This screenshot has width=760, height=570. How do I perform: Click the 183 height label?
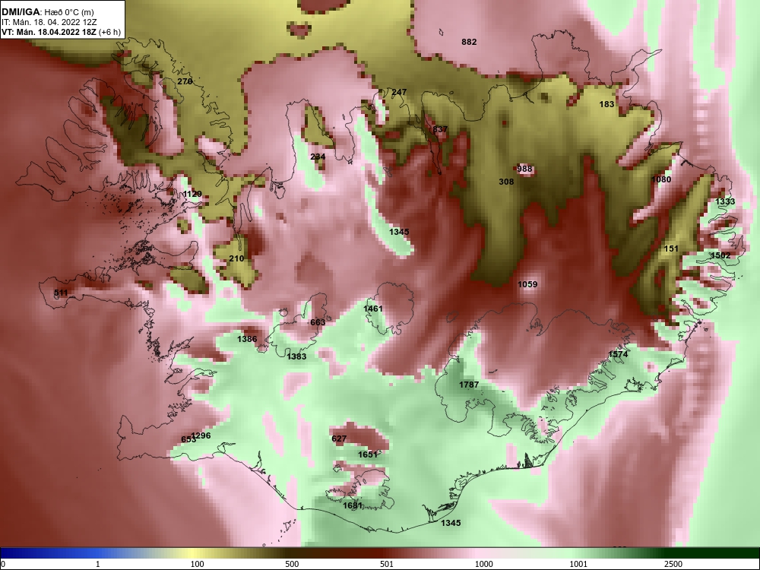tap(606, 104)
